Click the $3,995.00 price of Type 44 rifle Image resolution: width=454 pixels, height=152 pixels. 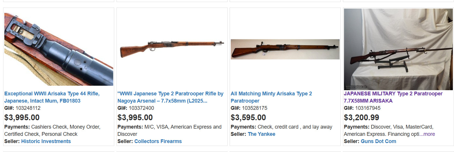tap(22, 118)
